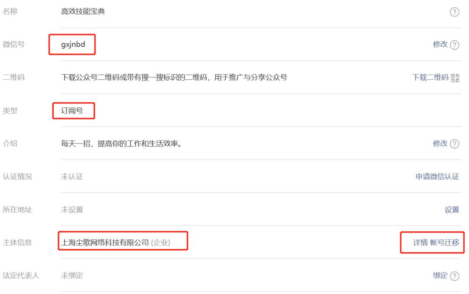Click the help icon in the 介绍 row
This screenshot has width=469, height=294.
tap(454, 144)
